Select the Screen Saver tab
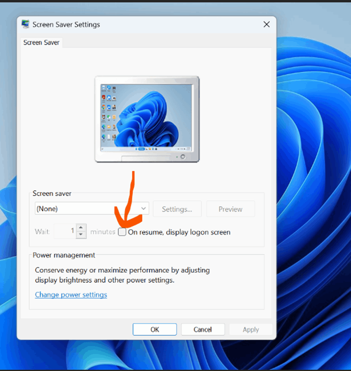The height and width of the screenshot is (371, 351). [42, 43]
